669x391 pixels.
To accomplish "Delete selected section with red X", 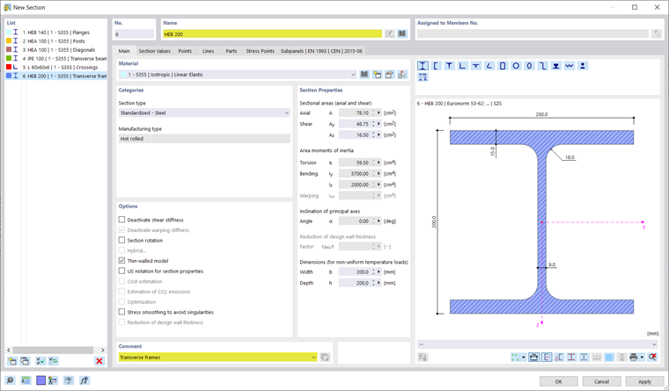I will [99, 361].
